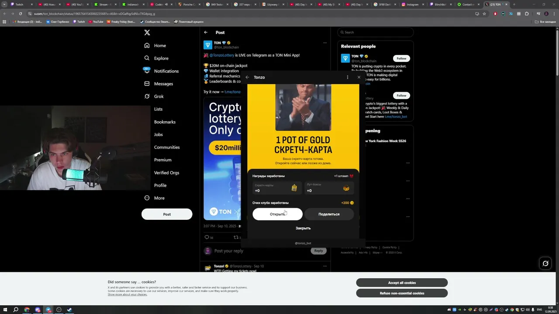
Task: Open a new browser tab
Action: 514,4
